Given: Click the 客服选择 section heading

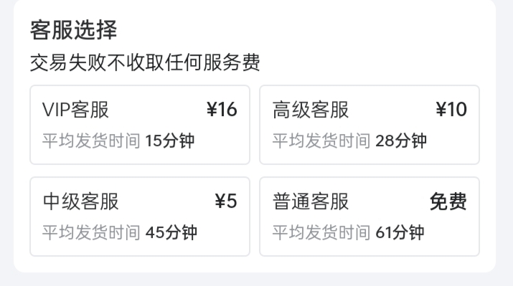Looking at the screenshot, I should [x=74, y=30].
